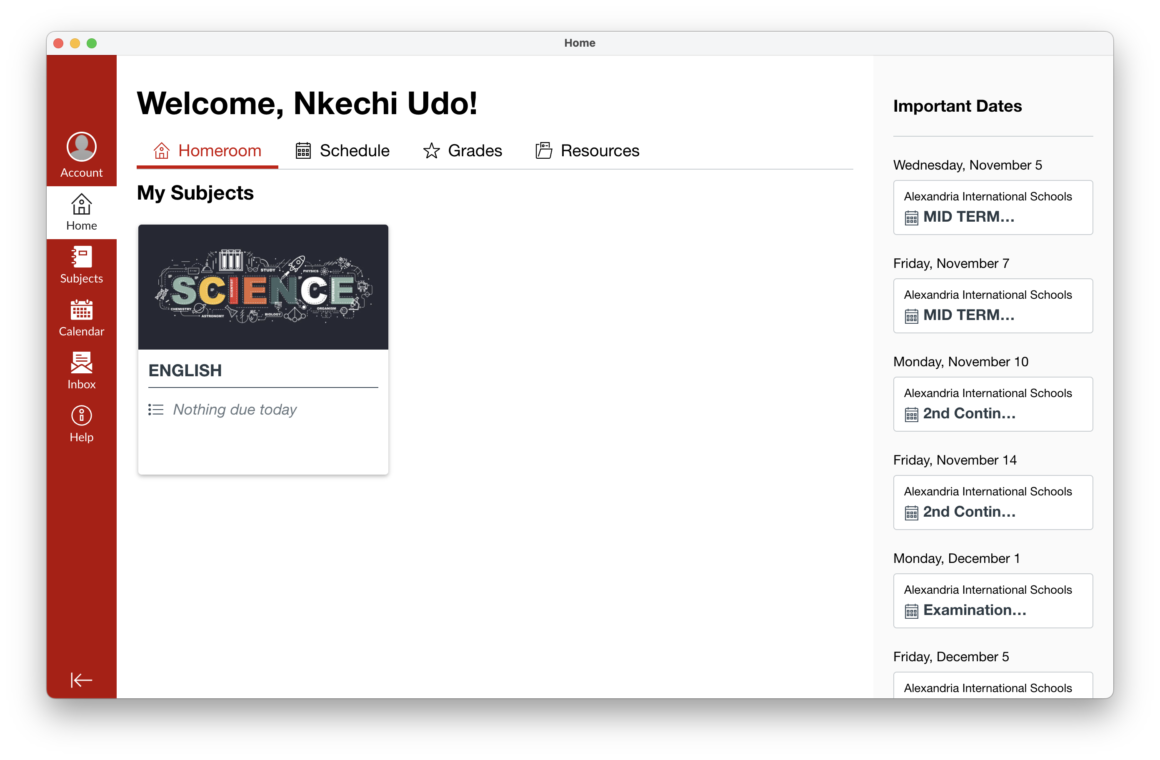The image size is (1160, 760).
Task: Open the Help info icon
Action: point(81,415)
